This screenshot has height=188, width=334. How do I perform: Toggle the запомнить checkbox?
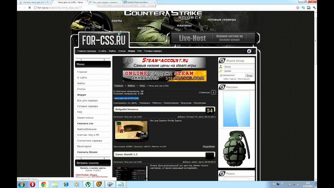[221, 75]
